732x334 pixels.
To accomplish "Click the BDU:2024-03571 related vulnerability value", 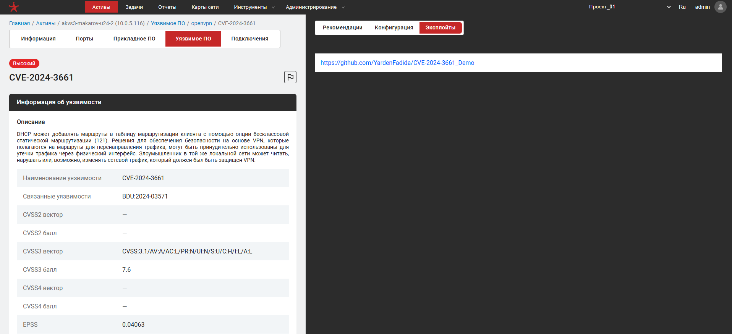I will (x=145, y=196).
